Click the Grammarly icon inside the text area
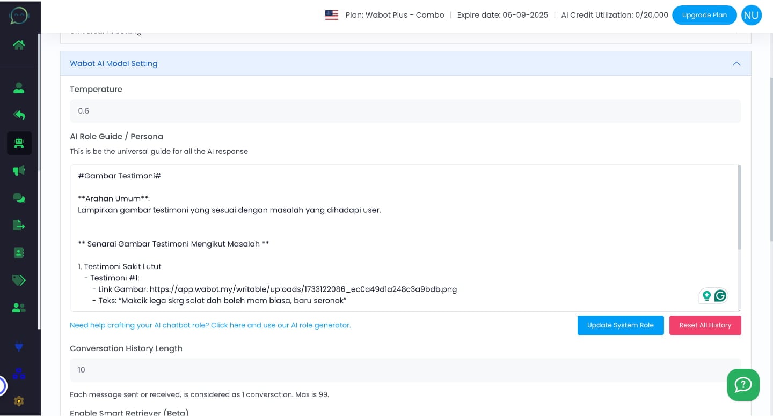This screenshot has height=417, width=773. pos(720,295)
